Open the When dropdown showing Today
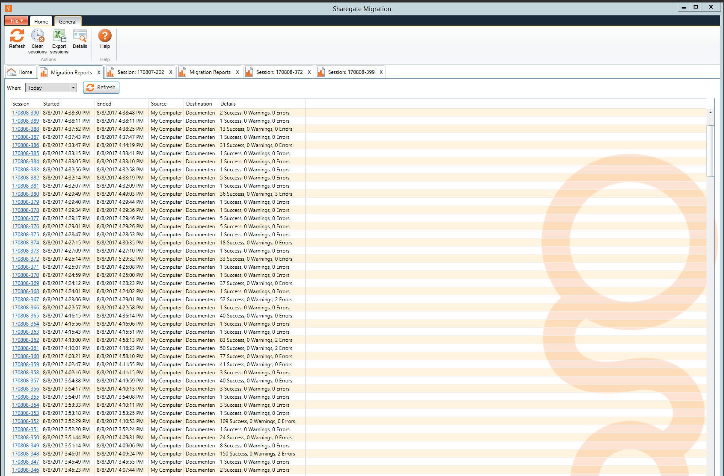Image resolution: width=724 pixels, height=476 pixels. point(51,88)
